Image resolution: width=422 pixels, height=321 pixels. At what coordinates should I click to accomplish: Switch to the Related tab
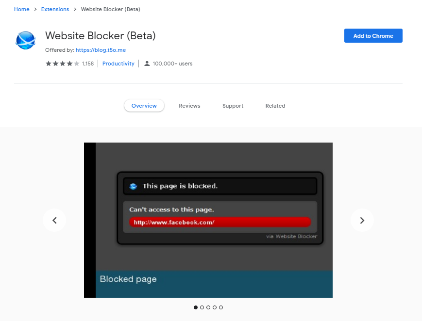pyautogui.click(x=275, y=106)
